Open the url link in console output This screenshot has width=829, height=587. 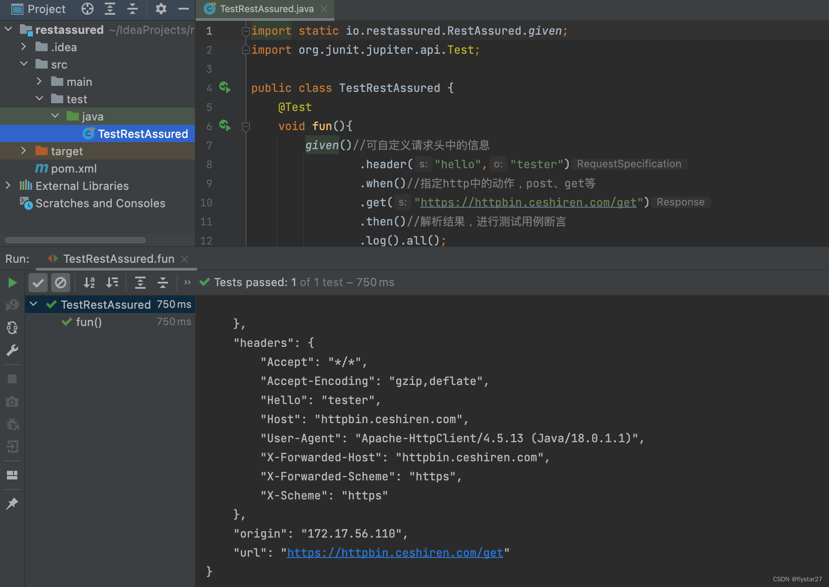(395, 553)
